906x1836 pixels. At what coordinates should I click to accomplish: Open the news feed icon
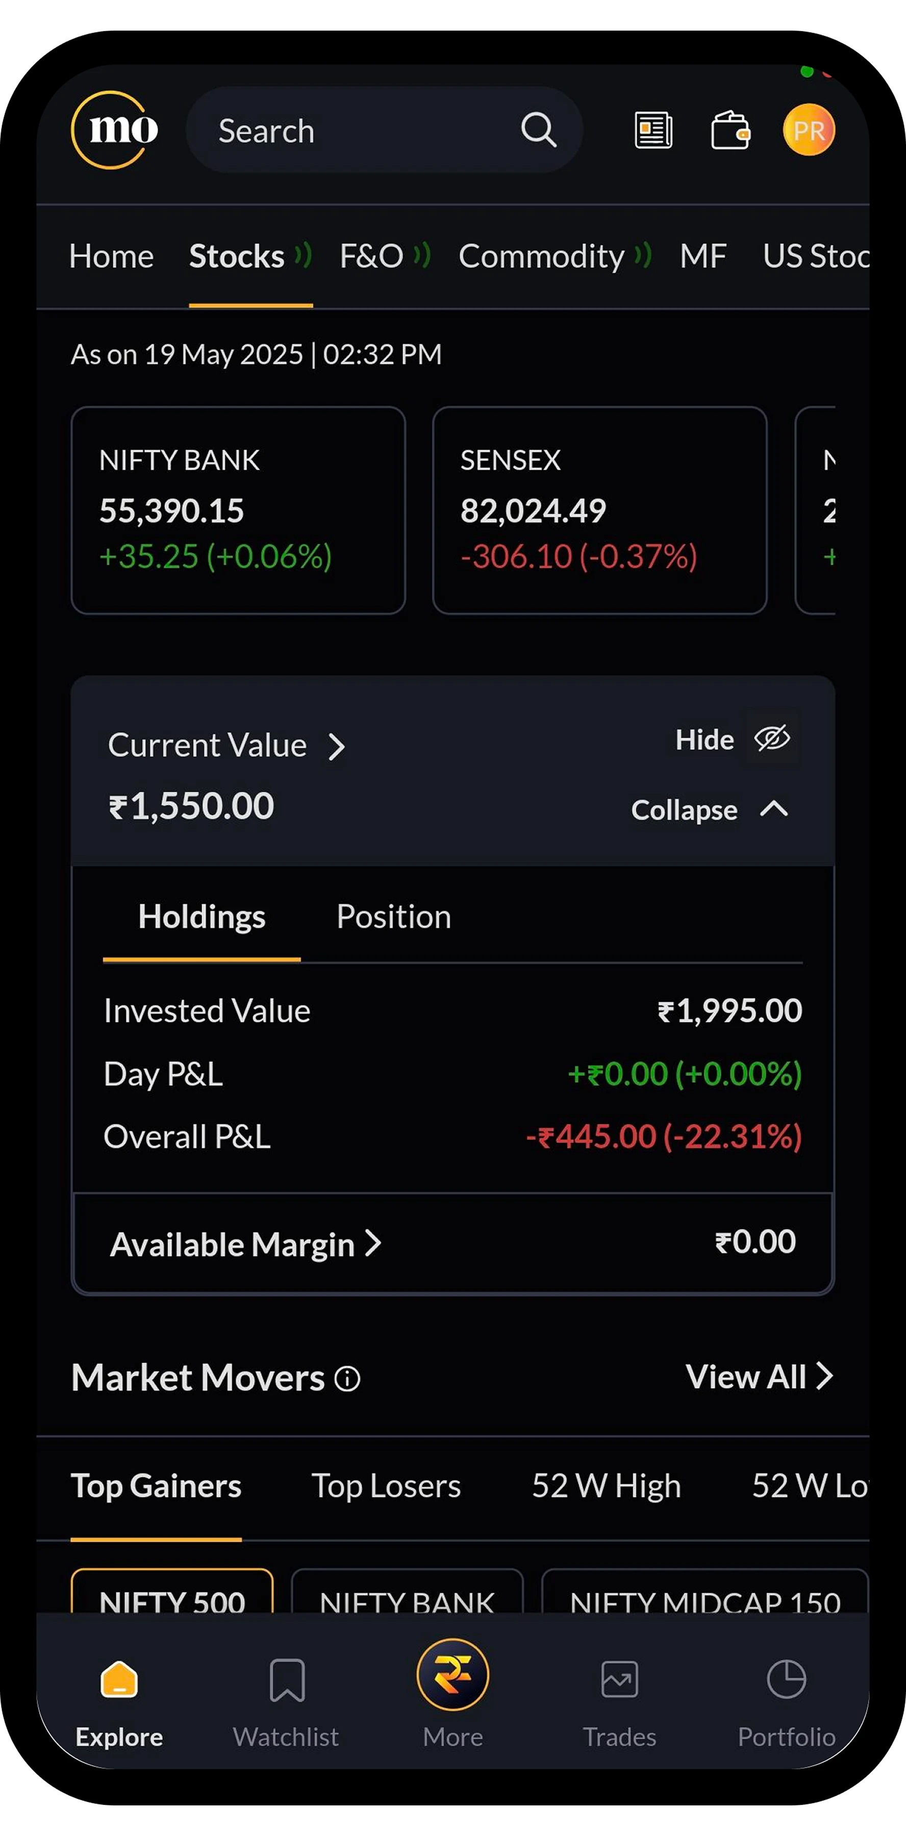pyautogui.click(x=653, y=131)
